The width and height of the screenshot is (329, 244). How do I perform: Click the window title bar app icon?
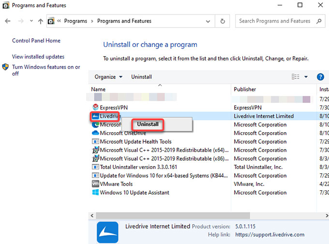click(6, 5)
